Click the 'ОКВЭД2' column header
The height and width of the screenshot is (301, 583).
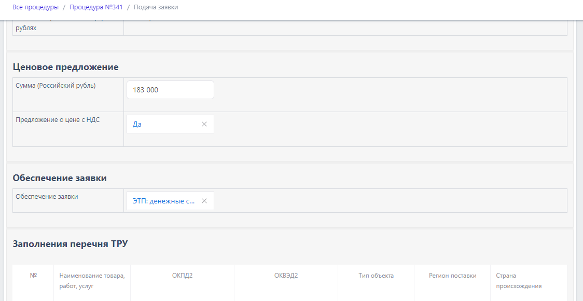(286, 276)
